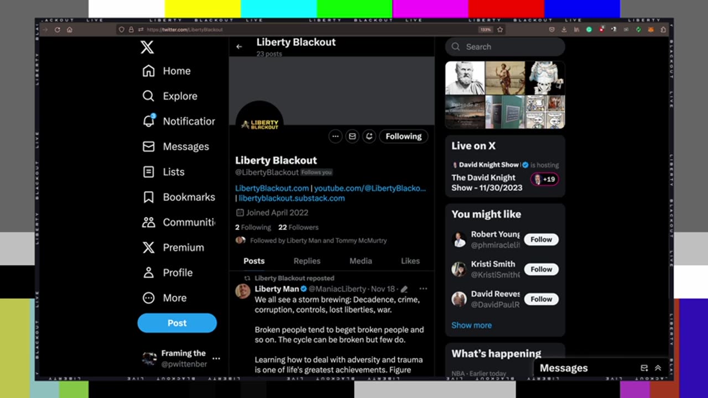Open Messages from the left sidebar
The width and height of the screenshot is (708, 398).
coord(175,146)
